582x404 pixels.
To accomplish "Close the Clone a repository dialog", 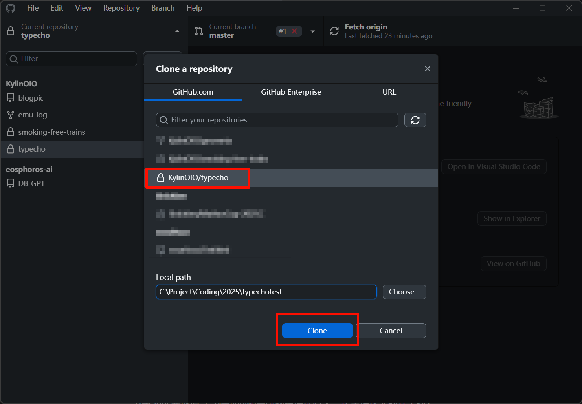I will 428,69.
